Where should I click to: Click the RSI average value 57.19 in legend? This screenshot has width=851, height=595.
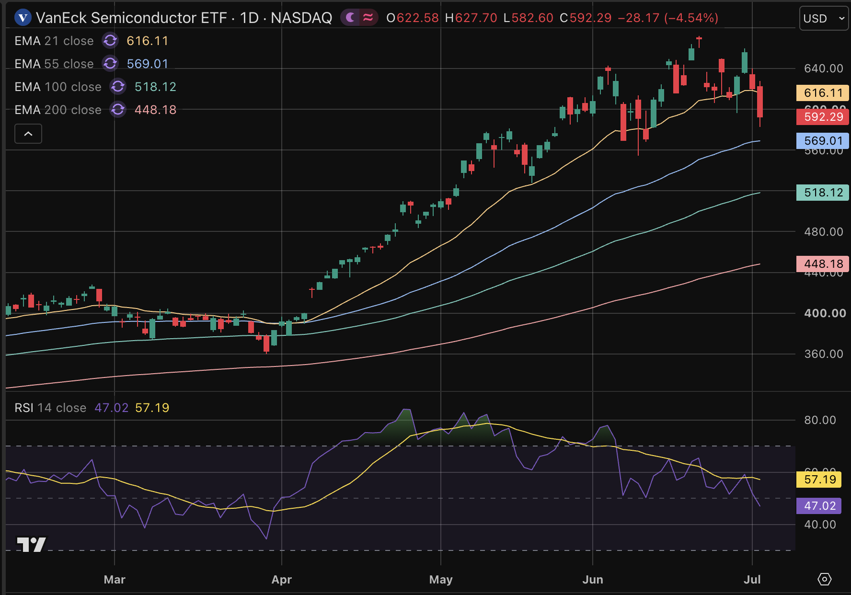point(152,408)
